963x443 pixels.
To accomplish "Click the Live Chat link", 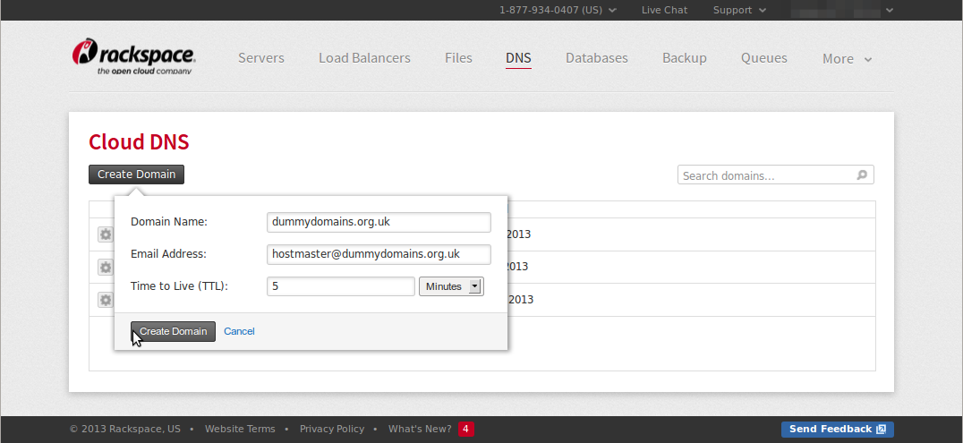I will [664, 10].
